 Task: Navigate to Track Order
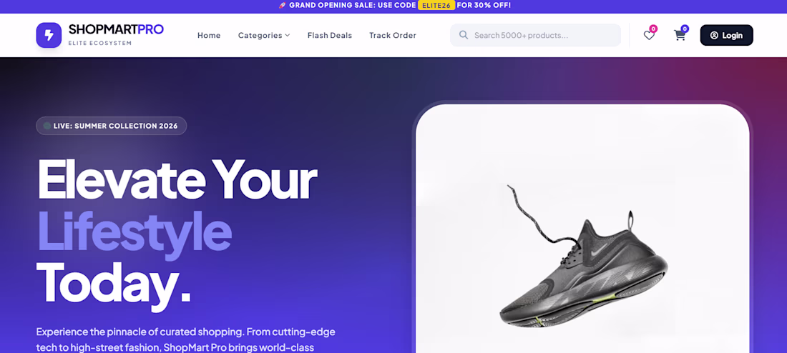coord(393,35)
